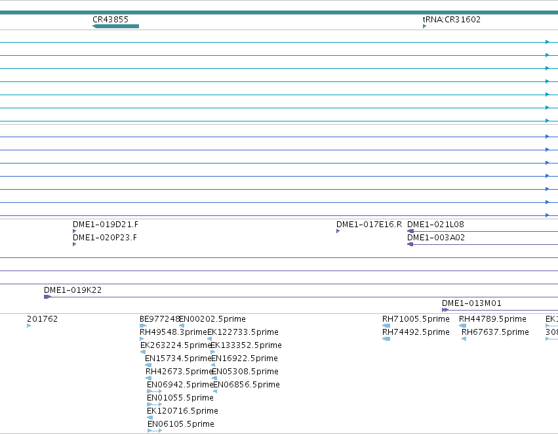This screenshot has height=434, width=558.
Task: Click the 201762 feature label
Action: tap(43, 319)
